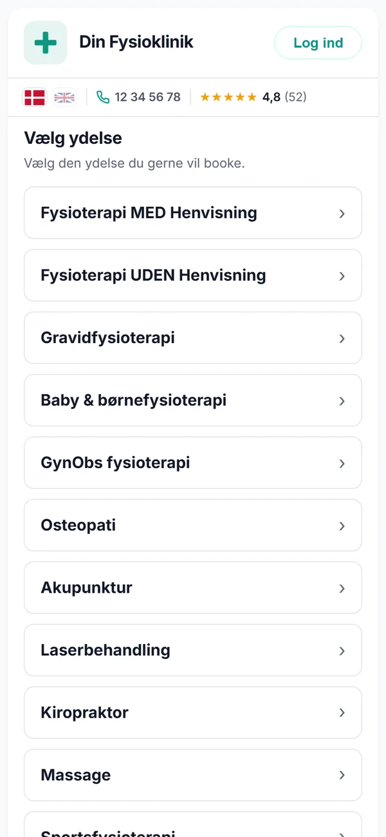Click the Log ind button
The image size is (386, 837).
(x=318, y=43)
